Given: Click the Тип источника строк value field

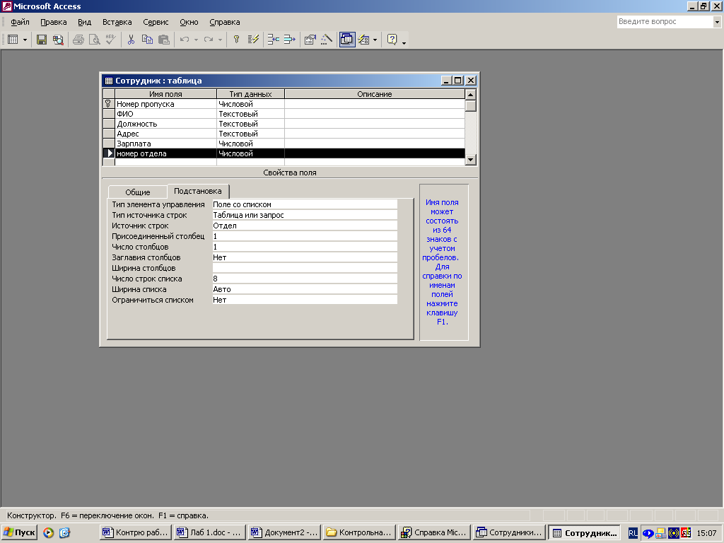Looking at the screenshot, I should coord(304,215).
